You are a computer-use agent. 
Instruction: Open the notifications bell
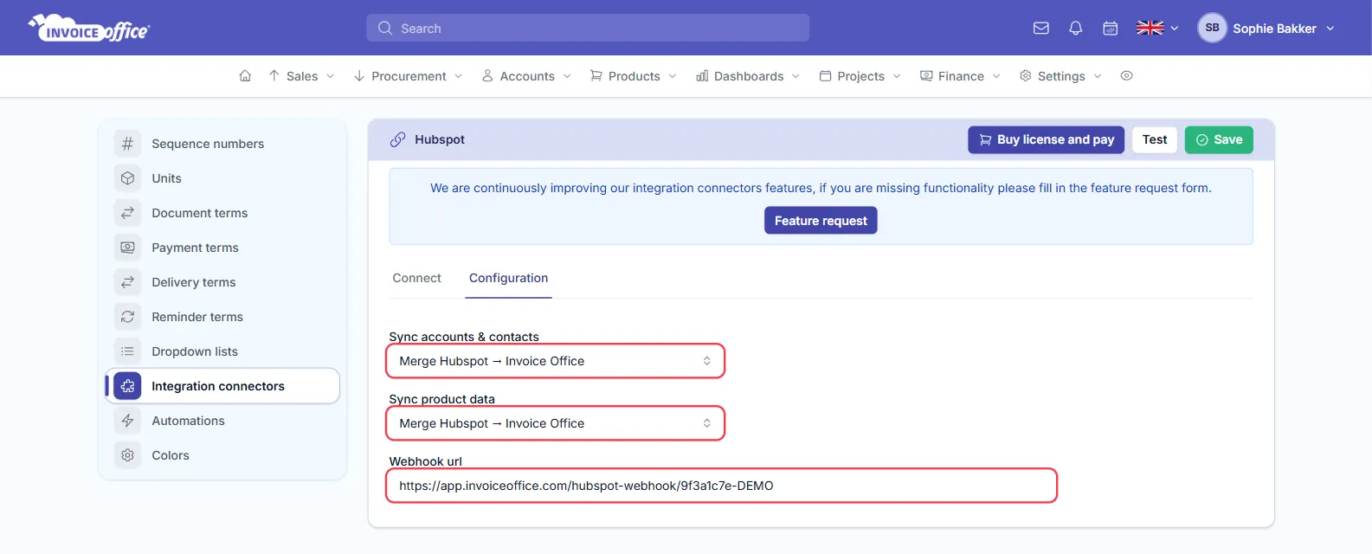tap(1076, 29)
